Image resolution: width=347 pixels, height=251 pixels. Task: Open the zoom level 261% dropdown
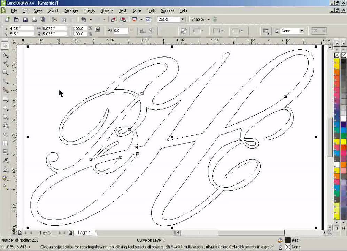click(x=182, y=20)
